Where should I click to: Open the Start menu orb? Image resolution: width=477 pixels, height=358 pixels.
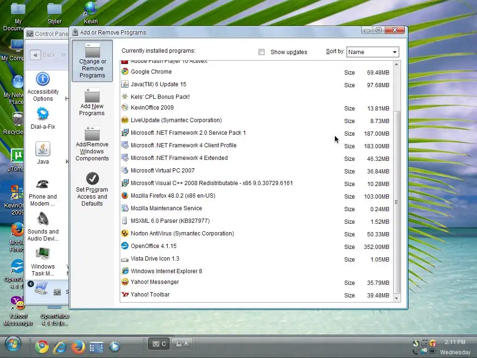coord(13,344)
